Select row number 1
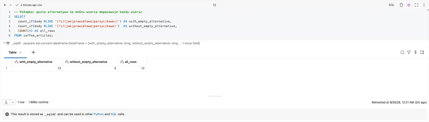Screen dimensions: 429x122 6,68
